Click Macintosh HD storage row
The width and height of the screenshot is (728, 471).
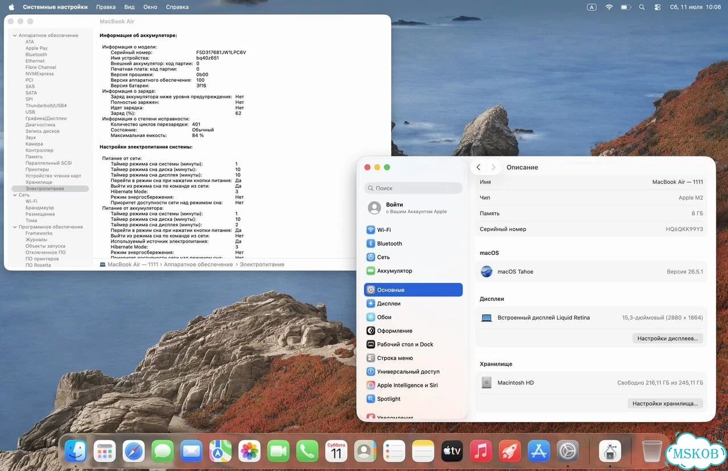click(591, 383)
